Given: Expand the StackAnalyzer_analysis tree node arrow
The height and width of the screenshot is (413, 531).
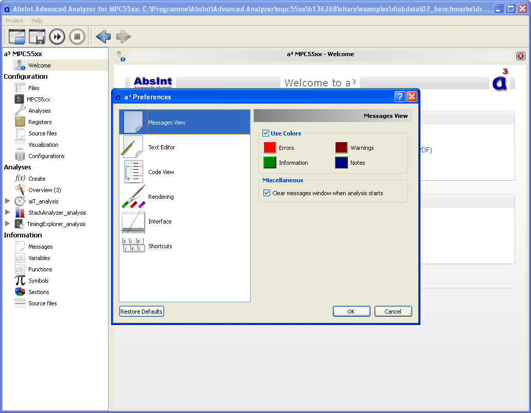Looking at the screenshot, I should click(7, 213).
